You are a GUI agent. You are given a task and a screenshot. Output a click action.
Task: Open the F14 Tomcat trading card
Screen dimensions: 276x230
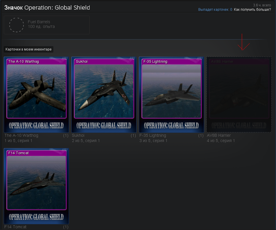point(36,186)
